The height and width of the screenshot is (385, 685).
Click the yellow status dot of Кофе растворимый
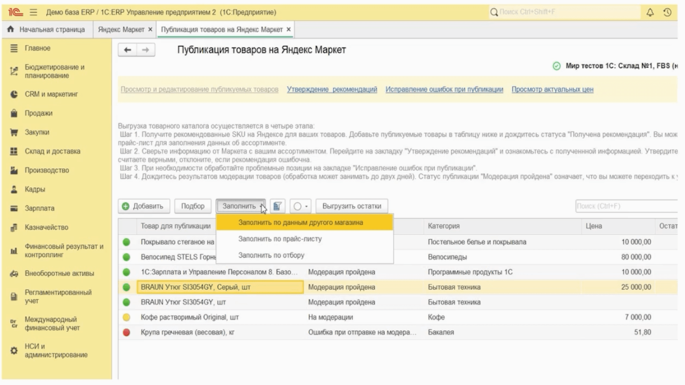click(126, 317)
